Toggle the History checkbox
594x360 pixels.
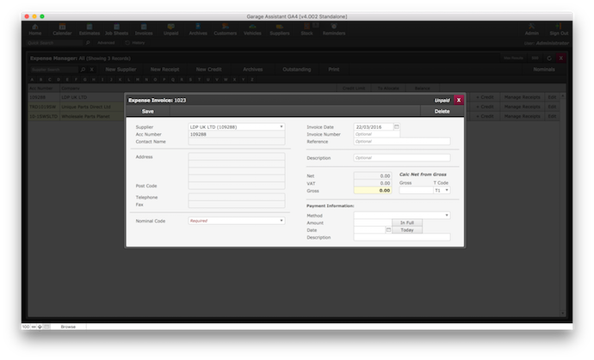coord(127,41)
